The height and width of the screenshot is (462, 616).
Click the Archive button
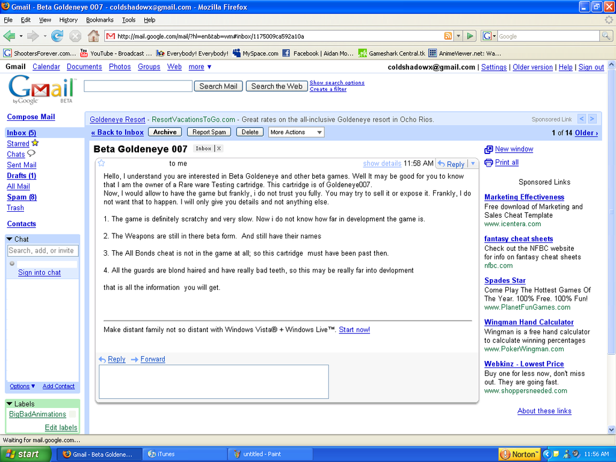[165, 132]
